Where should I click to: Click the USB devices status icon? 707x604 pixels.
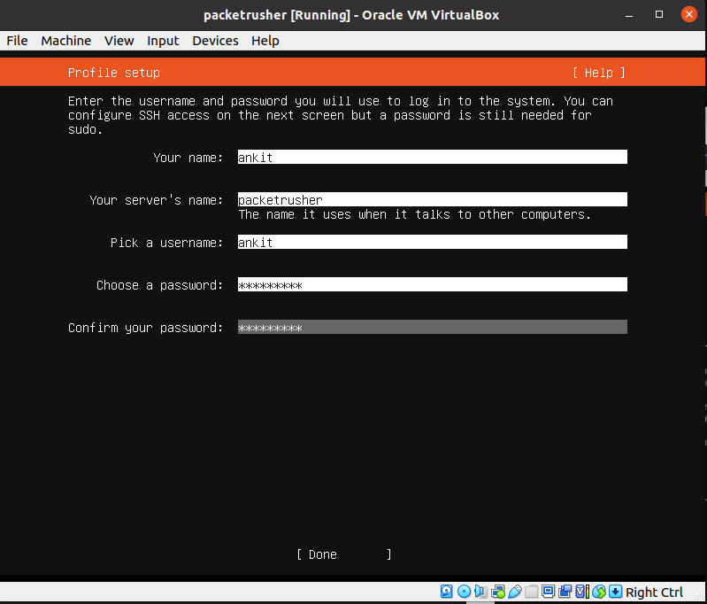(515, 592)
